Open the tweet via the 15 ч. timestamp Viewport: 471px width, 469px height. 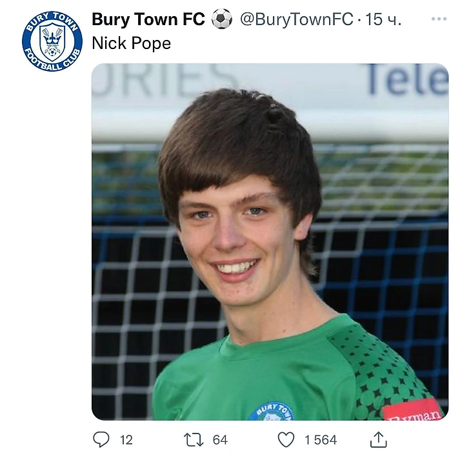point(384,19)
